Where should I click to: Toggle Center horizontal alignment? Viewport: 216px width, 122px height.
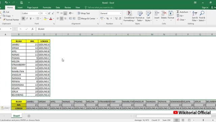pyautogui.click(x=61, y=18)
